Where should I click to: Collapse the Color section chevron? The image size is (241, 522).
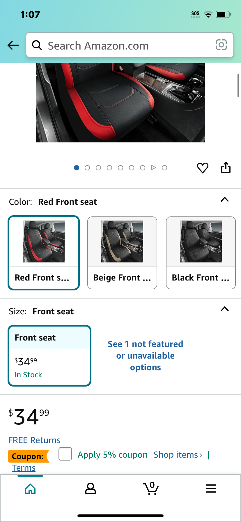click(225, 200)
